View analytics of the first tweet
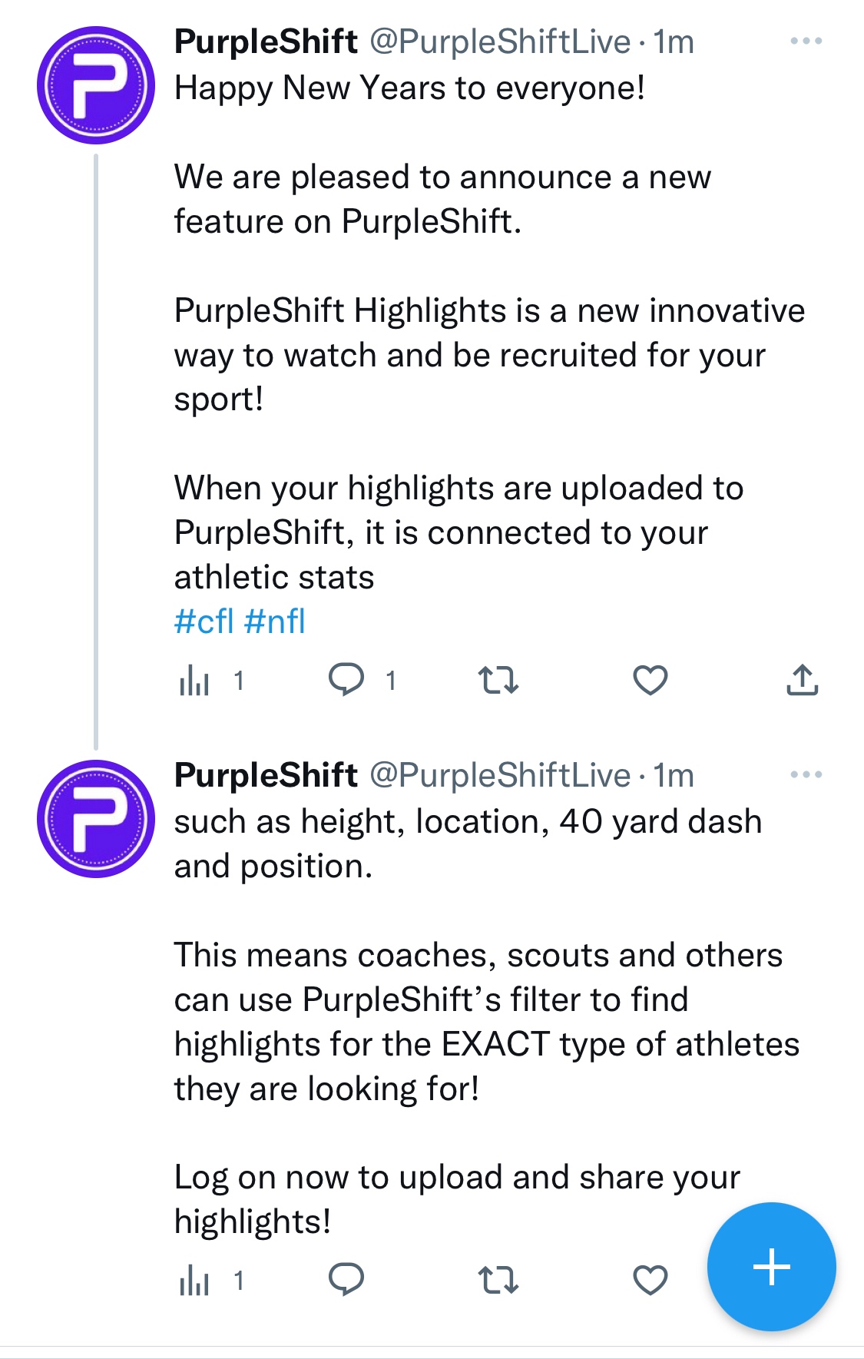This screenshot has width=864, height=1359. 195,680
